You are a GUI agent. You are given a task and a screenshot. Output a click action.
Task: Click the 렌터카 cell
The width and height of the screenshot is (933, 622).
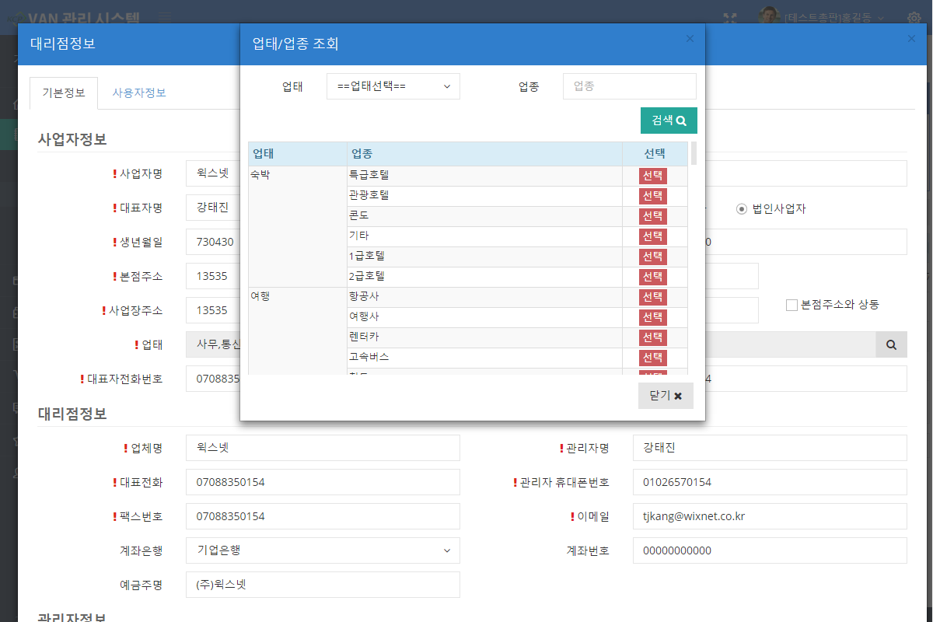[484, 337]
